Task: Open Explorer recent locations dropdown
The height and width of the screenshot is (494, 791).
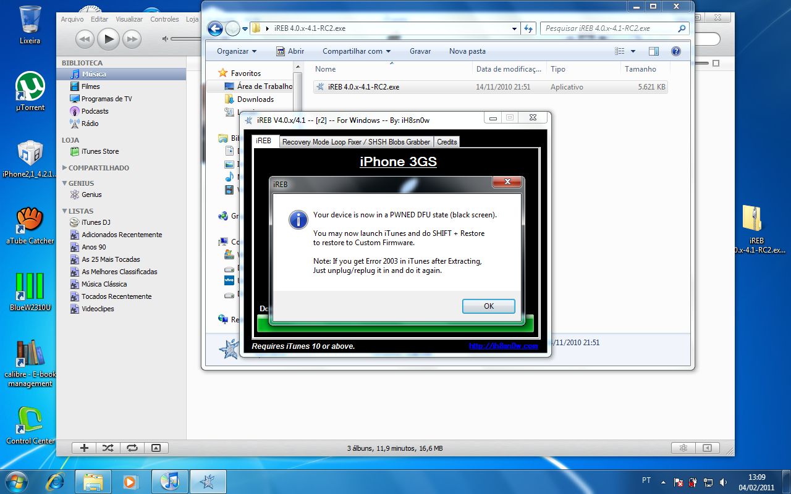Action: pos(245,28)
